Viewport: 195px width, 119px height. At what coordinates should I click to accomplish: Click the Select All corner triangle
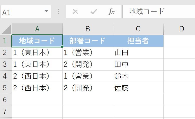pyautogui.click(x=6, y=30)
